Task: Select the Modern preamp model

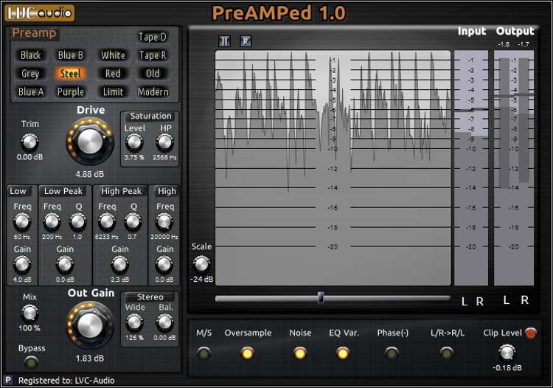Action: [x=153, y=92]
